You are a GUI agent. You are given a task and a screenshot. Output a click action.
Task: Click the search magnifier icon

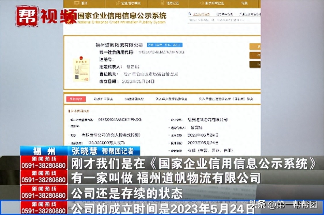coord(189,14)
